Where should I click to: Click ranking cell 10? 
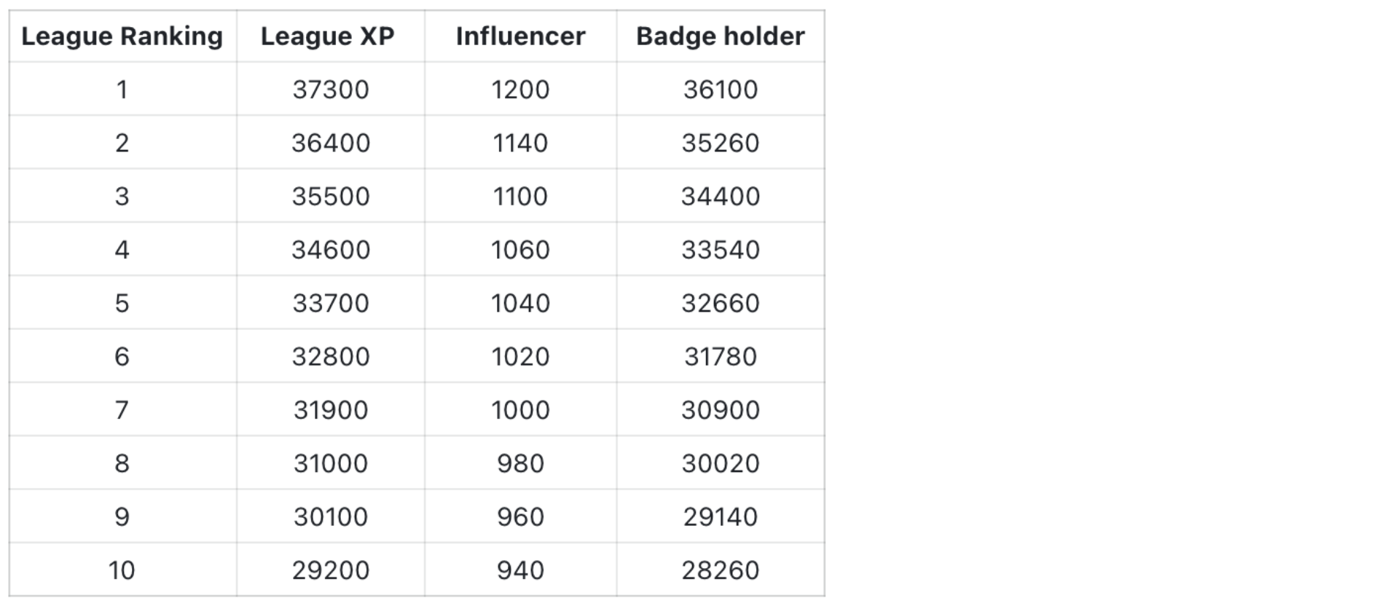122,570
